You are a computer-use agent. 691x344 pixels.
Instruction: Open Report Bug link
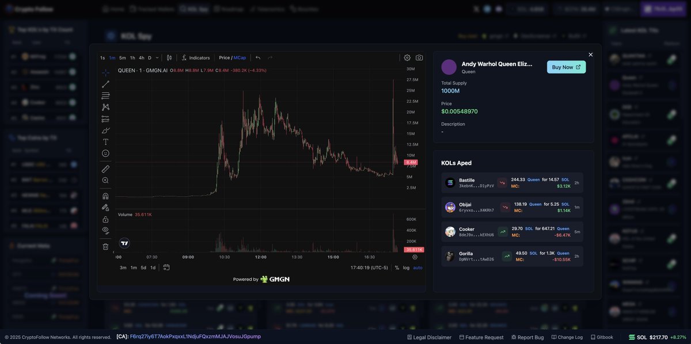pos(527,337)
